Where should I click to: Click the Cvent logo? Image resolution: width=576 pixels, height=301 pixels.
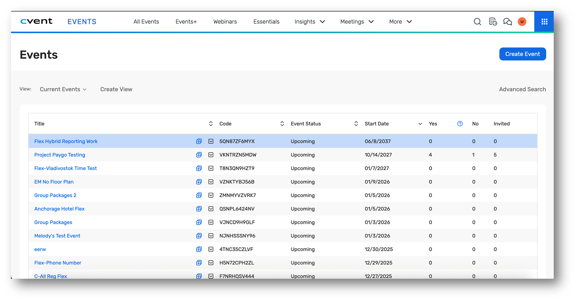coord(36,21)
